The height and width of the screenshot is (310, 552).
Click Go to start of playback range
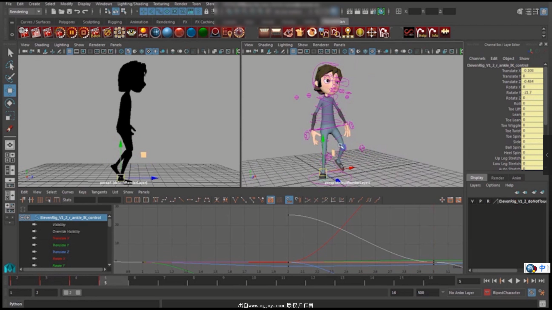487,281
